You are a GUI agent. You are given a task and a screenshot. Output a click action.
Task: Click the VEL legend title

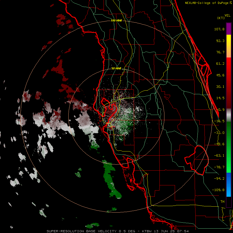227,15
